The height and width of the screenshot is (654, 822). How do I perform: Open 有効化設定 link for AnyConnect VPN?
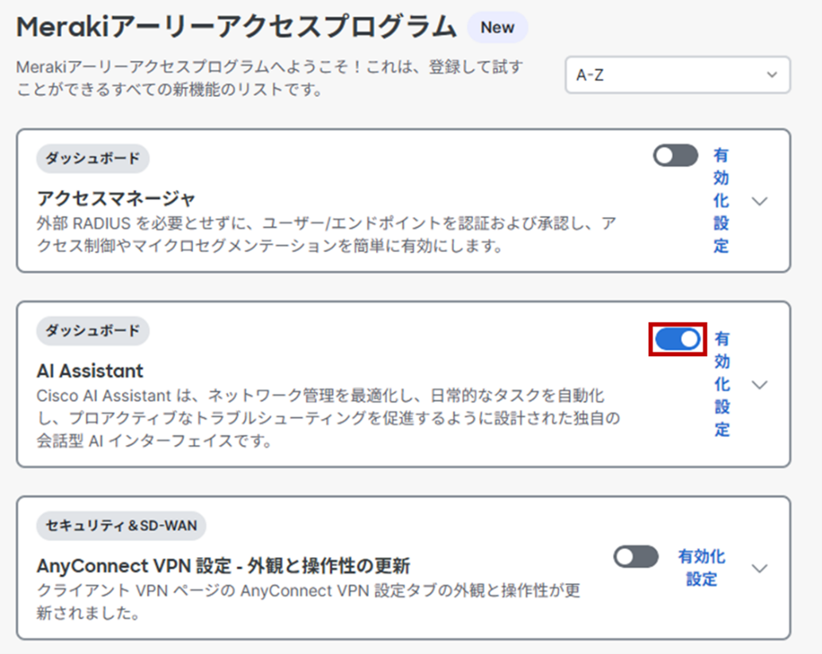701,567
